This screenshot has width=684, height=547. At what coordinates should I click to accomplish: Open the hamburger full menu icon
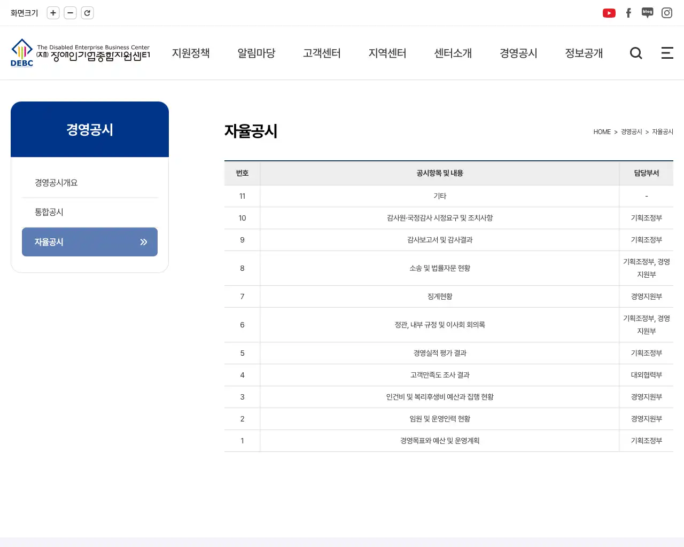point(667,53)
